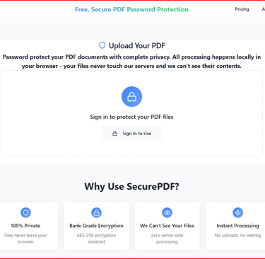
Task: Click the Bank-Grade Encryption lock icon
Action: 96,212
